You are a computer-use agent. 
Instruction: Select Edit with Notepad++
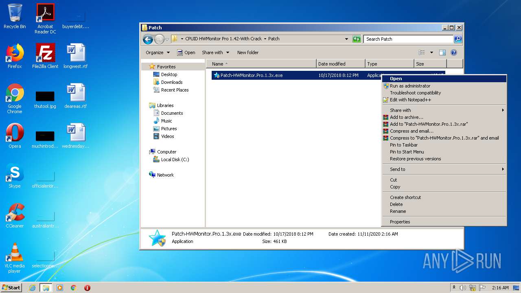[x=444, y=100]
